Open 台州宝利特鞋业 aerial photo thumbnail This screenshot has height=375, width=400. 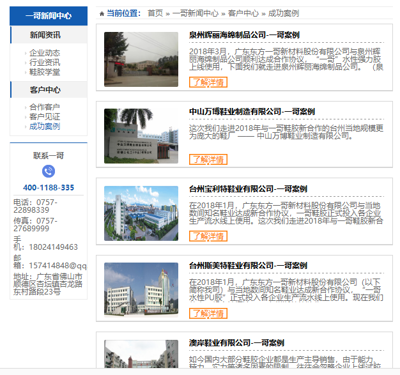(x=141, y=213)
